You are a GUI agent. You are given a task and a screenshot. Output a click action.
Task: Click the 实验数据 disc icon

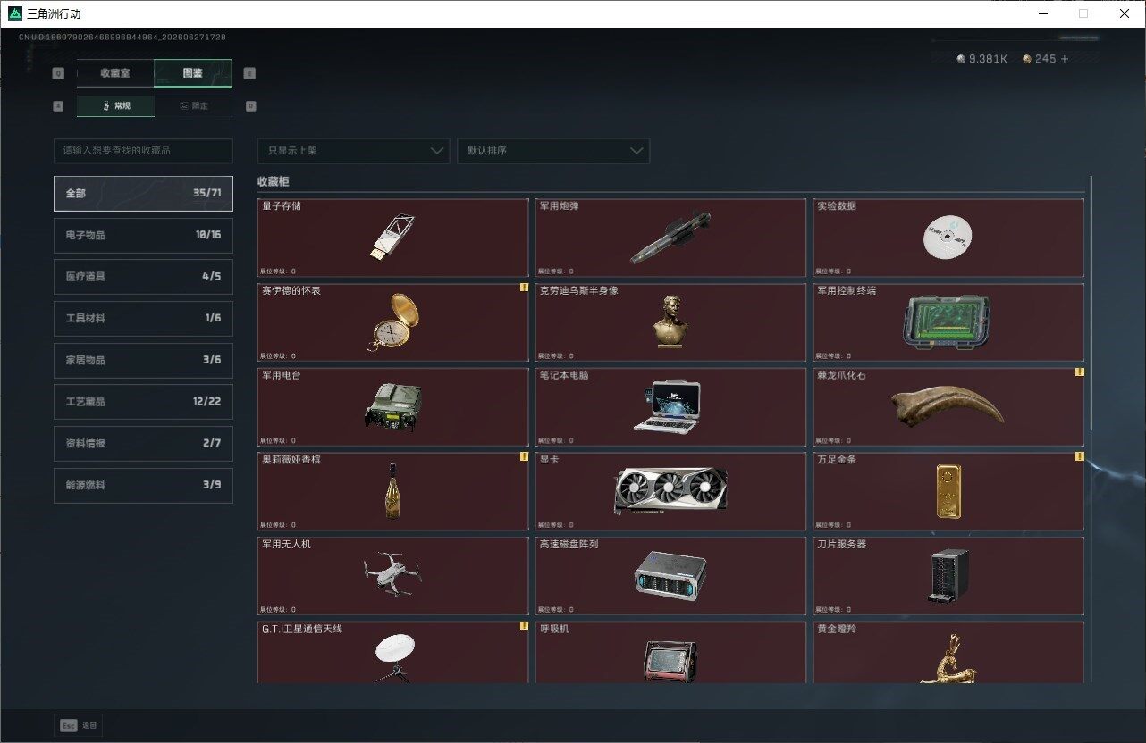tap(947, 238)
